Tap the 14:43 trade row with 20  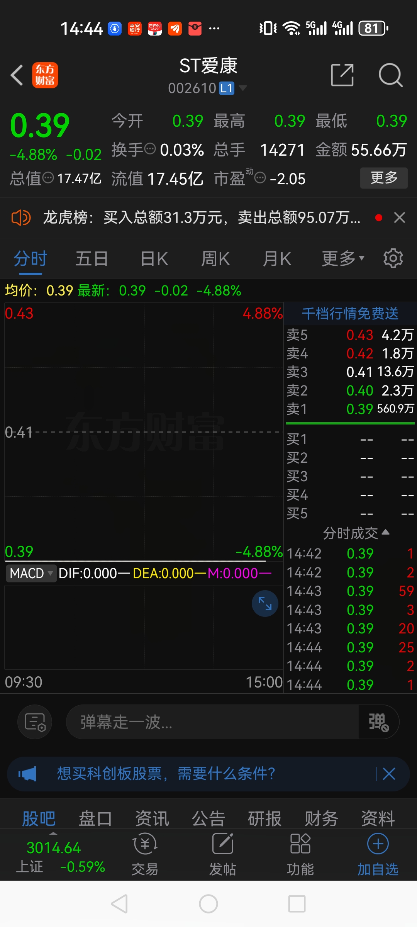click(x=350, y=628)
